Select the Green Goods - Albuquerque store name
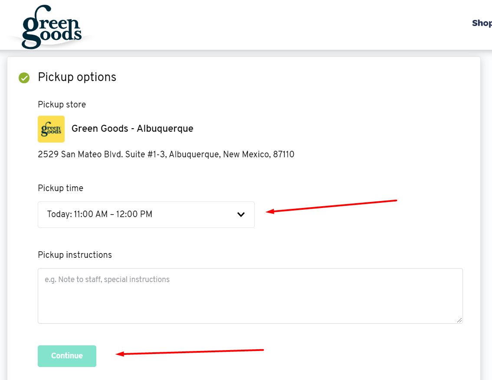The height and width of the screenshot is (380, 492). click(132, 129)
